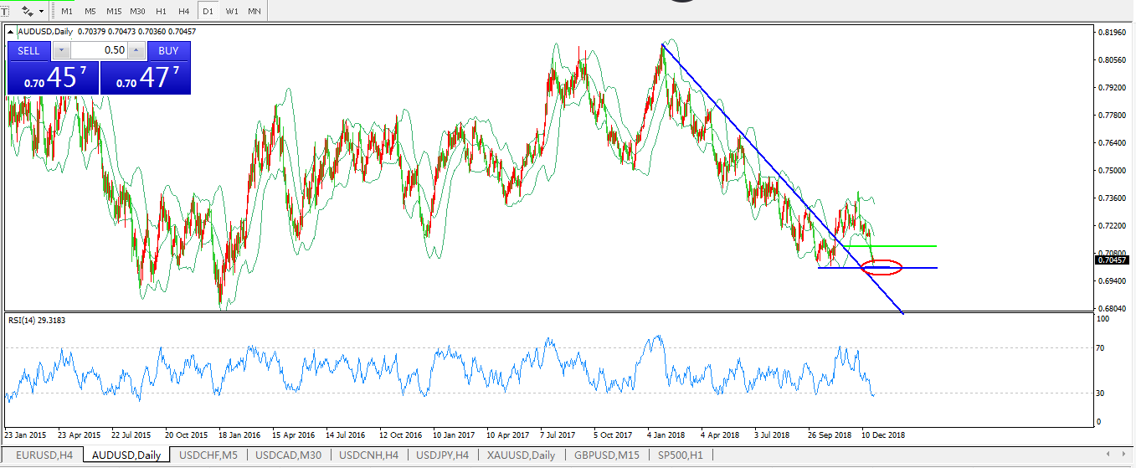Select the W1 weekly timeframe
The image size is (1136, 468).
coord(232,12)
